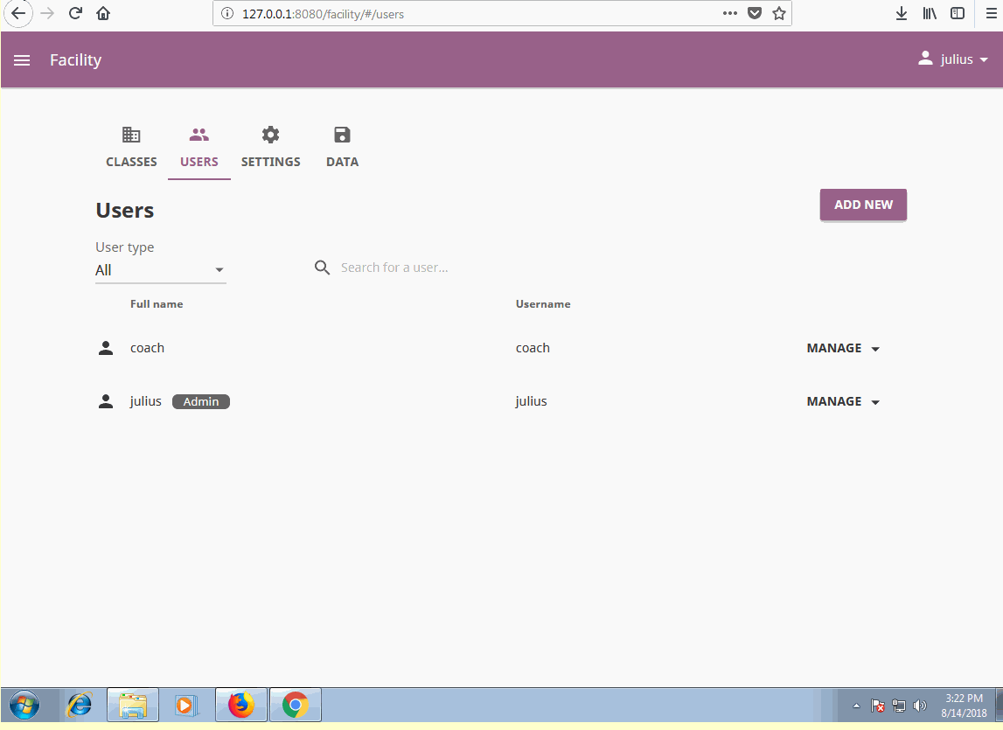
Task: Open the site information icon
Action: click(x=227, y=13)
